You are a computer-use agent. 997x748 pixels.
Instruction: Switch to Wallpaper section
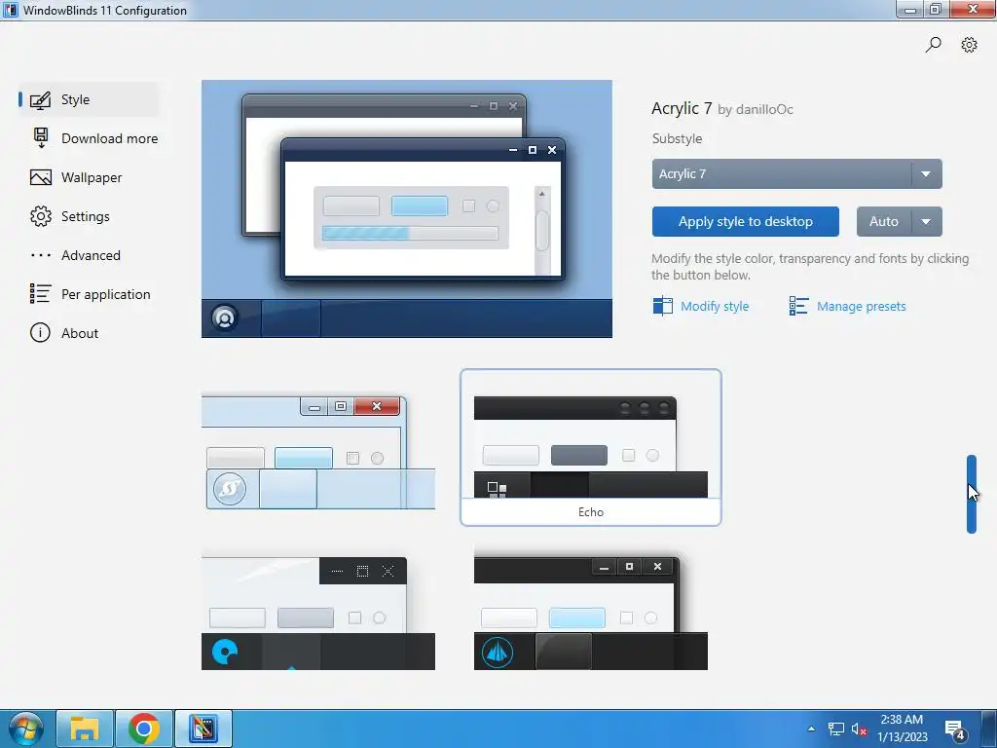[x=92, y=177]
